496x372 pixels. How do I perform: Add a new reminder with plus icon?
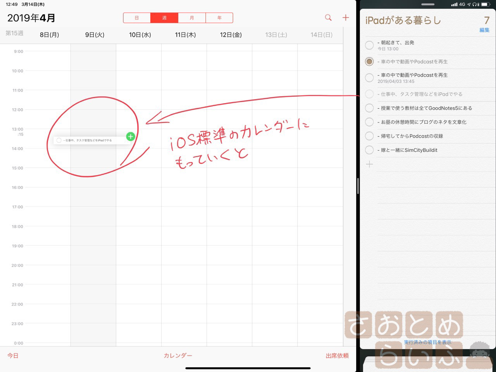coord(370,164)
